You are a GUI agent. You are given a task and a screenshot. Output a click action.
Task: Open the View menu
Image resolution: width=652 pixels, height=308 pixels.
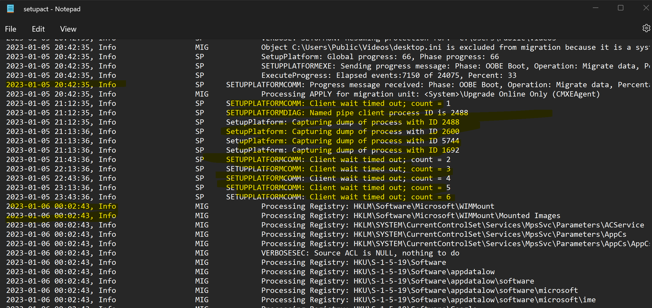[x=68, y=29]
